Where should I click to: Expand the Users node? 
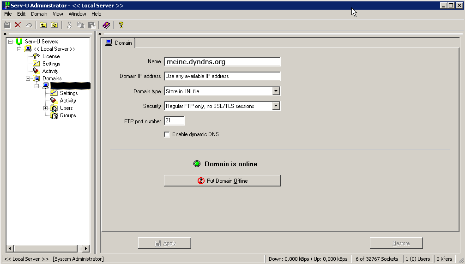(45, 108)
